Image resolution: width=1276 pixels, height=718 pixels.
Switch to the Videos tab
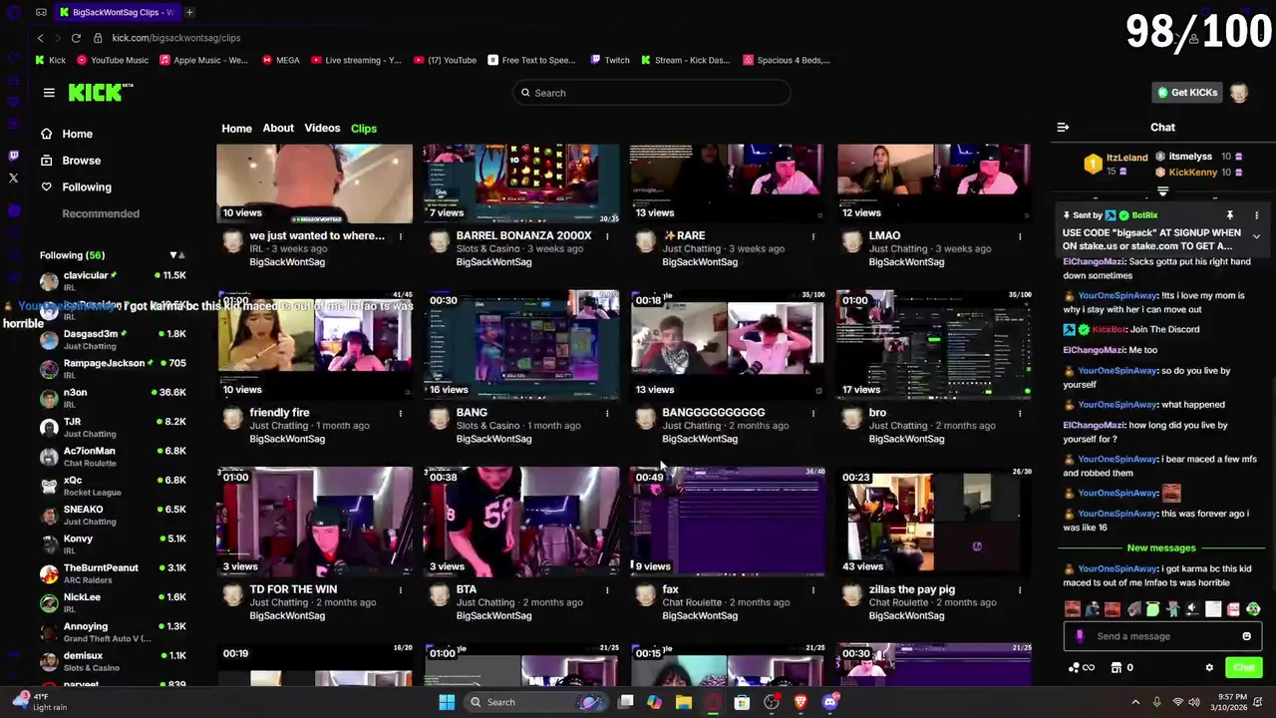[x=322, y=129]
